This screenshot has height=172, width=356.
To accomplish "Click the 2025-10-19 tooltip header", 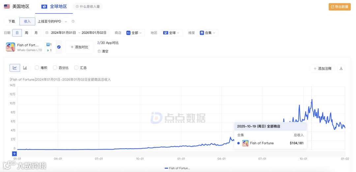I will (x=270, y=127).
